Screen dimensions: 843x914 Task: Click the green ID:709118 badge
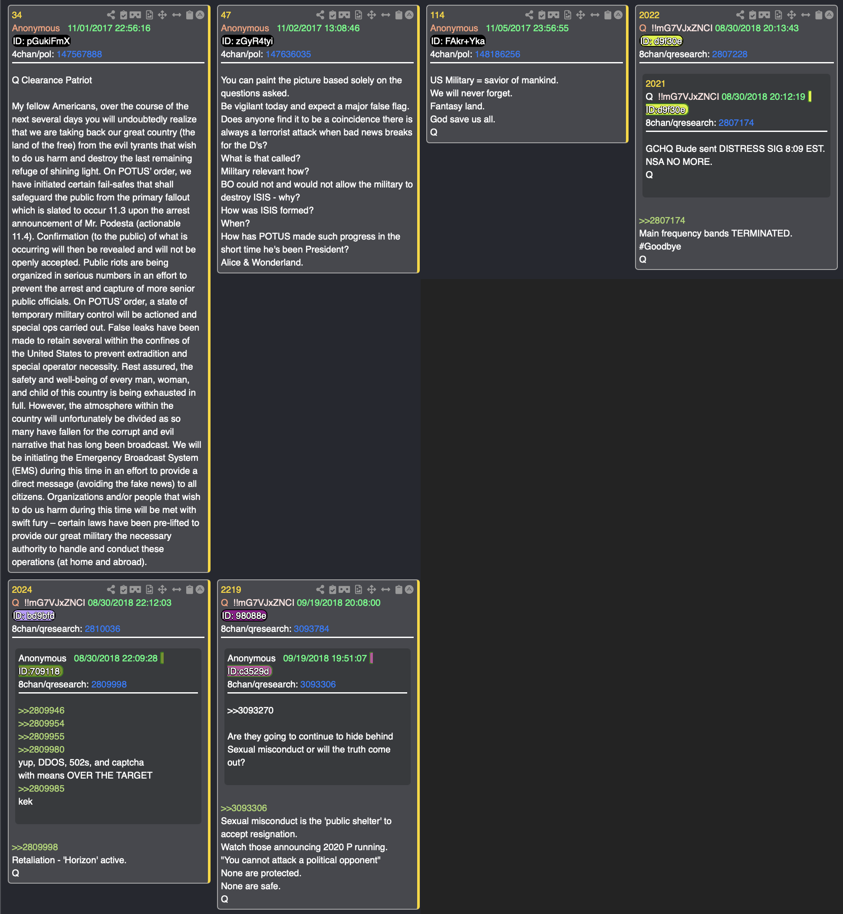[x=40, y=671]
